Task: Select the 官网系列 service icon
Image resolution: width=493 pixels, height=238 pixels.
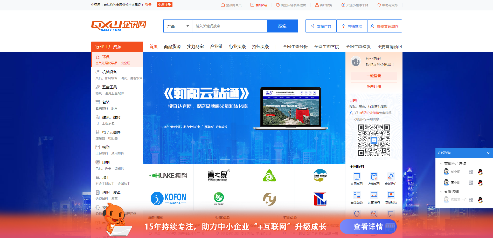Action: coord(357,176)
